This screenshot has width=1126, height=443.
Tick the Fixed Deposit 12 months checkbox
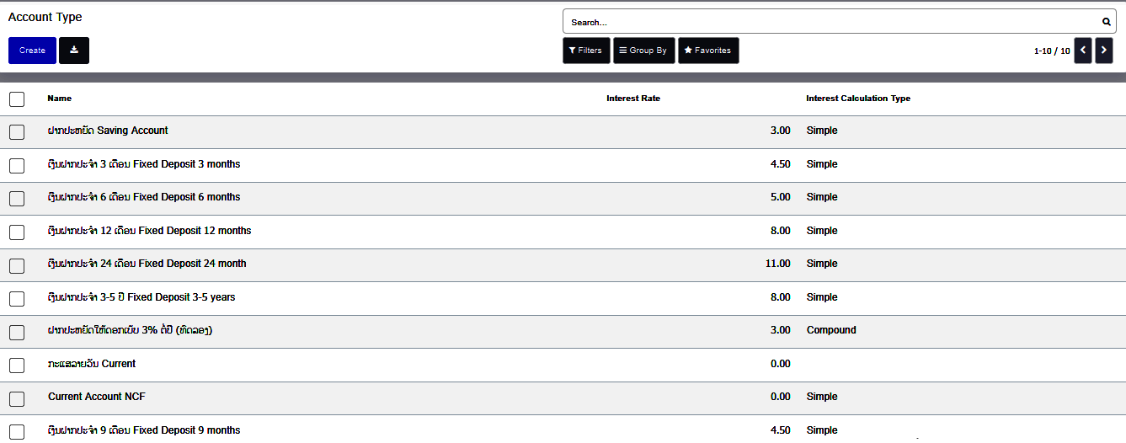[x=17, y=232]
